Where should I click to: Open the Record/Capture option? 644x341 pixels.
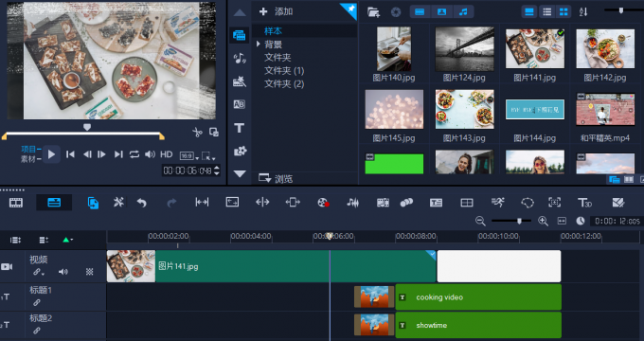323,202
